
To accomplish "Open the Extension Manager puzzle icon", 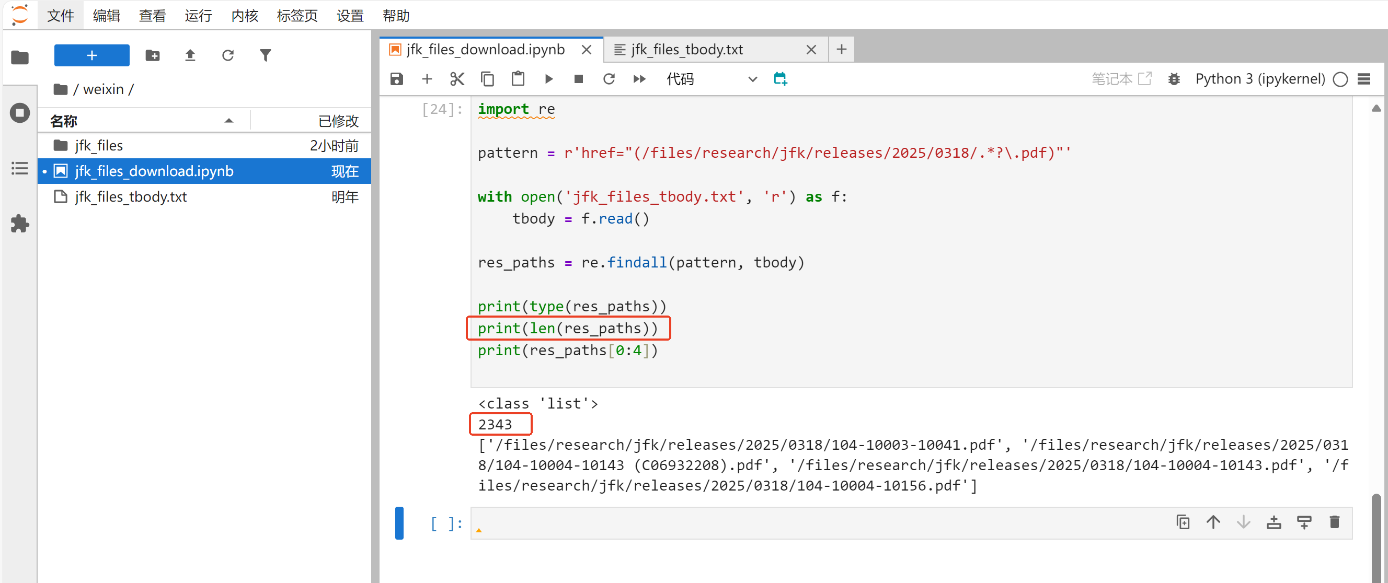I will [20, 224].
